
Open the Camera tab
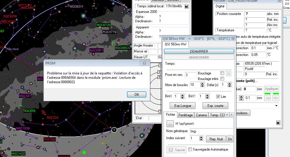201,115
